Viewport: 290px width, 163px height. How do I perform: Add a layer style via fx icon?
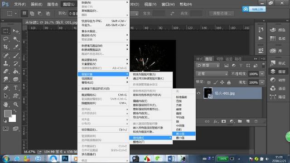(x=216, y=121)
